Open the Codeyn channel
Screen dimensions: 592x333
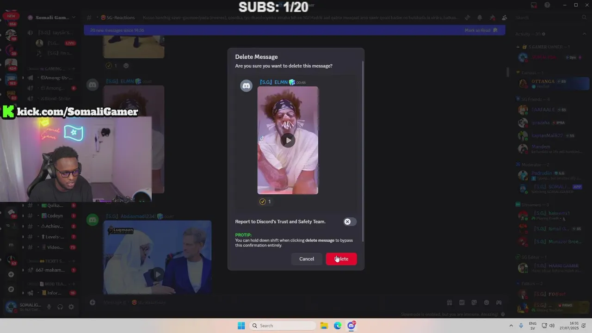click(52, 216)
